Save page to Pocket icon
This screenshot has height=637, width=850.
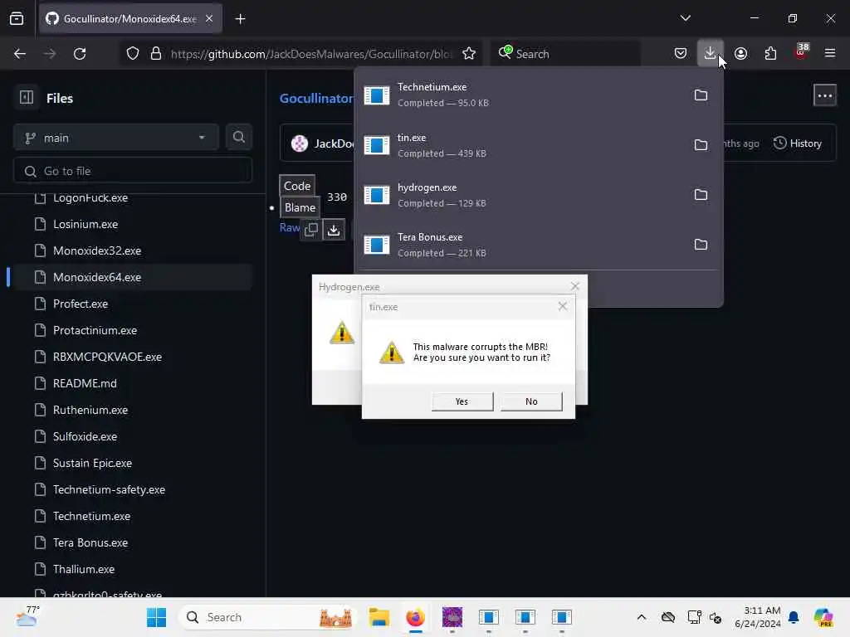point(681,53)
